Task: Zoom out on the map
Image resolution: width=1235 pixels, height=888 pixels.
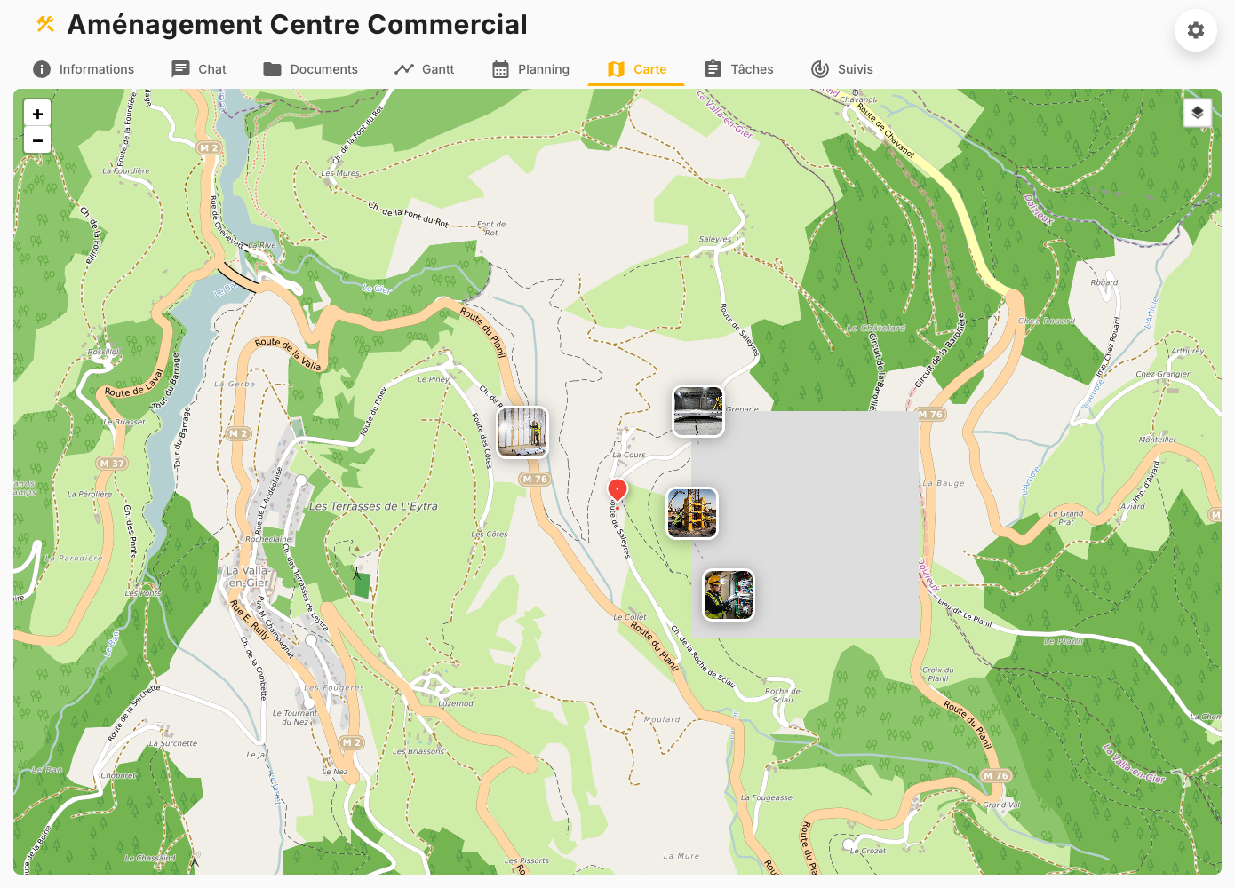Action: [37, 140]
